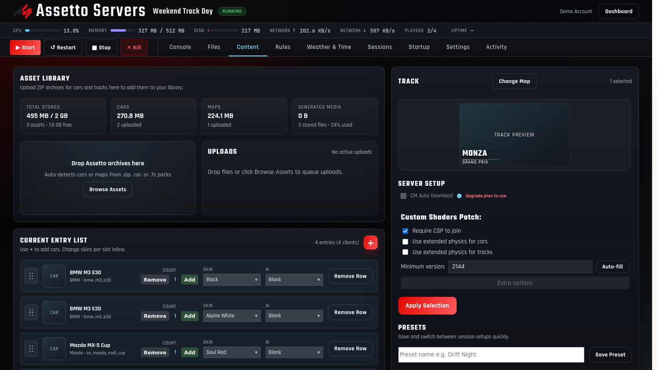
Task: Click the '1 selected' track text
Action: 620,81
